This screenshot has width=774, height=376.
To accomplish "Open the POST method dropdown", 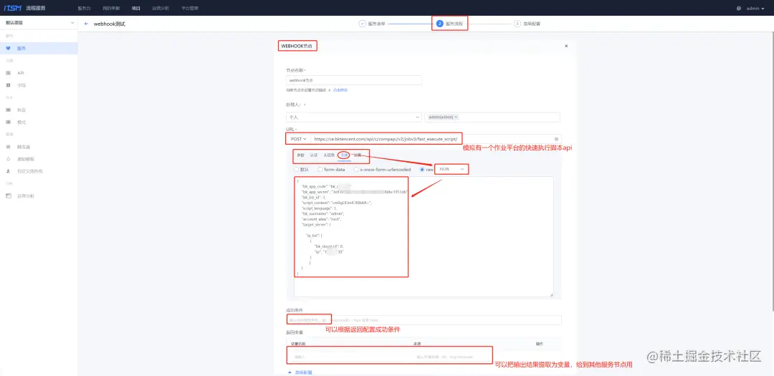I will click(298, 139).
